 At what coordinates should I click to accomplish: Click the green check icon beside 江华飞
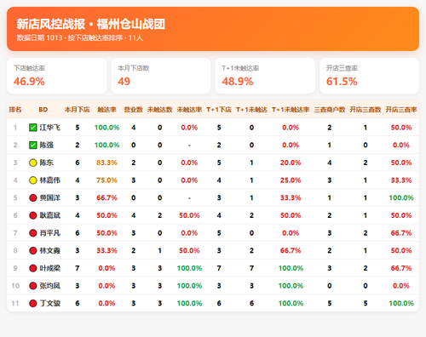(33, 128)
